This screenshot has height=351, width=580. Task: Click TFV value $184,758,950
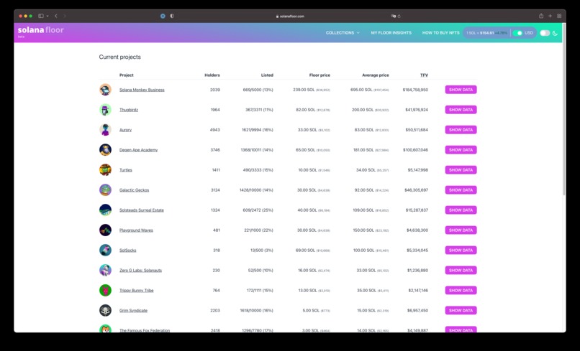tap(415, 90)
